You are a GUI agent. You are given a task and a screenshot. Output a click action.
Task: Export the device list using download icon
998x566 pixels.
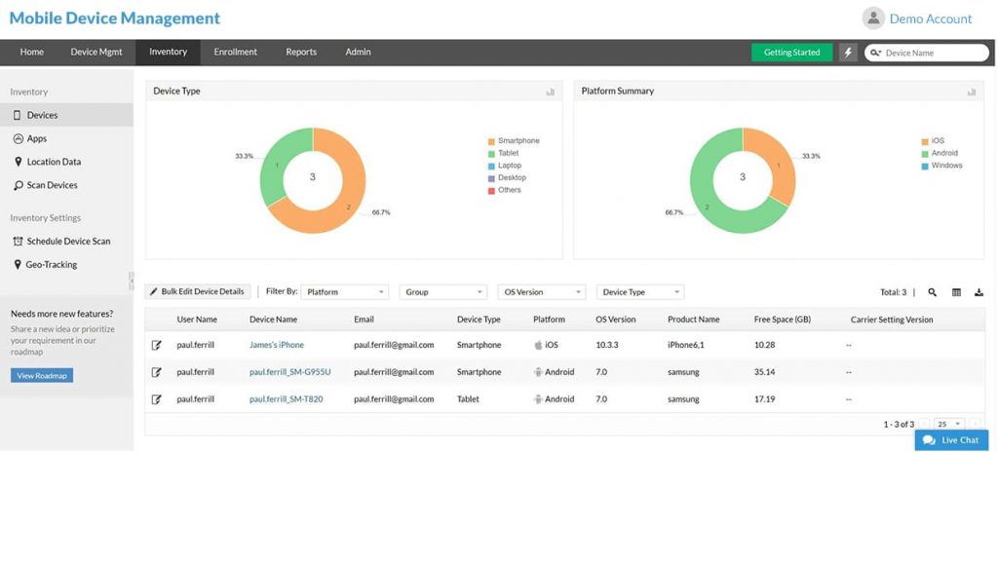[979, 291]
